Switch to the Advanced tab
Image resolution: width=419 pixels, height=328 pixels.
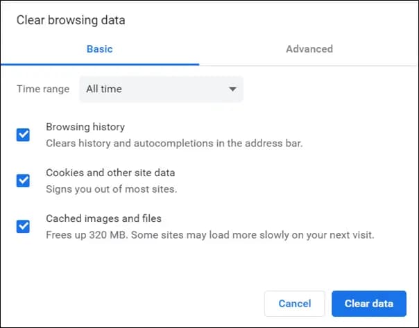coord(309,49)
